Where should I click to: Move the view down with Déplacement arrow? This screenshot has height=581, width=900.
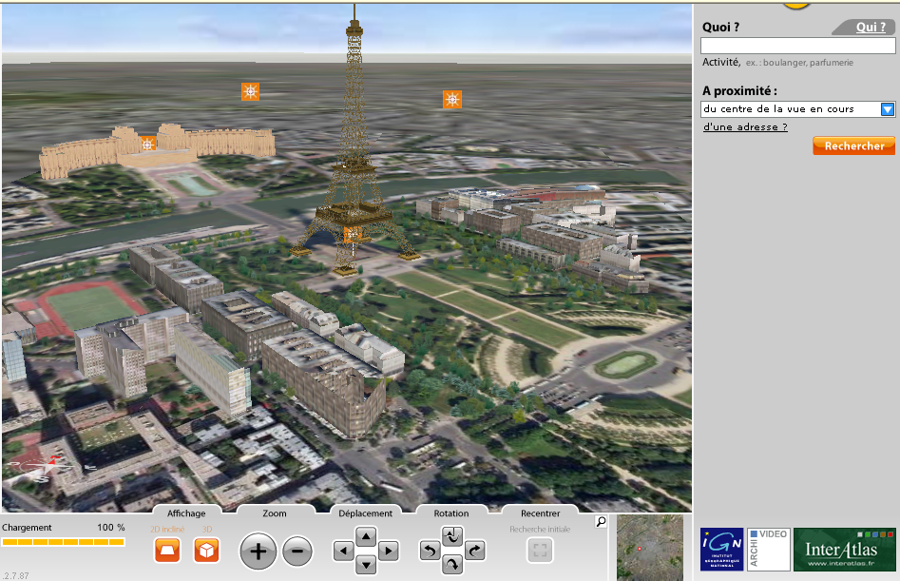[x=366, y=566]
